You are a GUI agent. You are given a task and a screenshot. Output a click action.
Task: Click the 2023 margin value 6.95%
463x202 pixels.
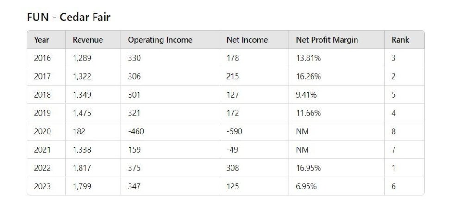[x=306, y=186]
